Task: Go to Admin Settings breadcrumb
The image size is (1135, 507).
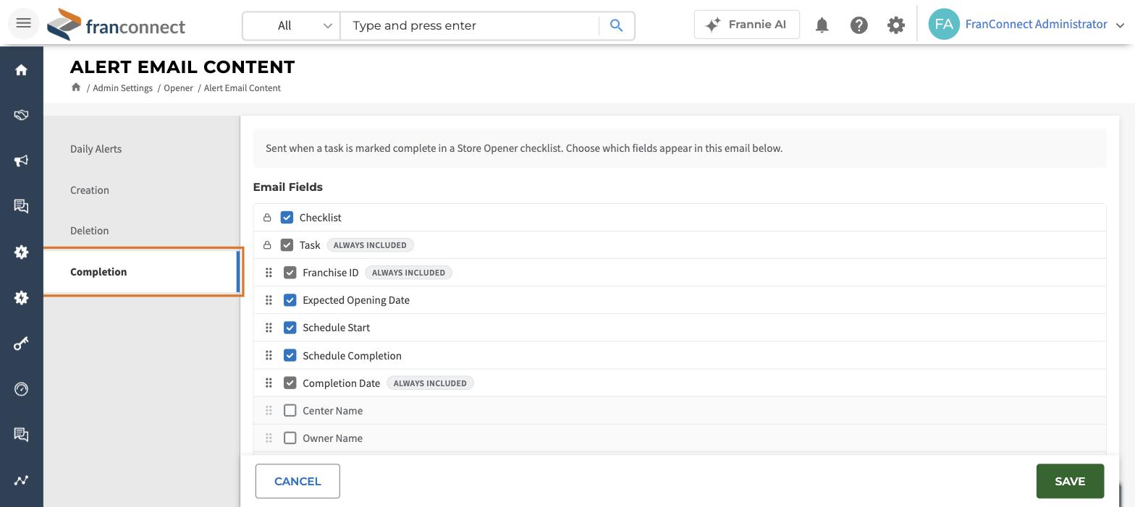Action: [x=122, y=88]
